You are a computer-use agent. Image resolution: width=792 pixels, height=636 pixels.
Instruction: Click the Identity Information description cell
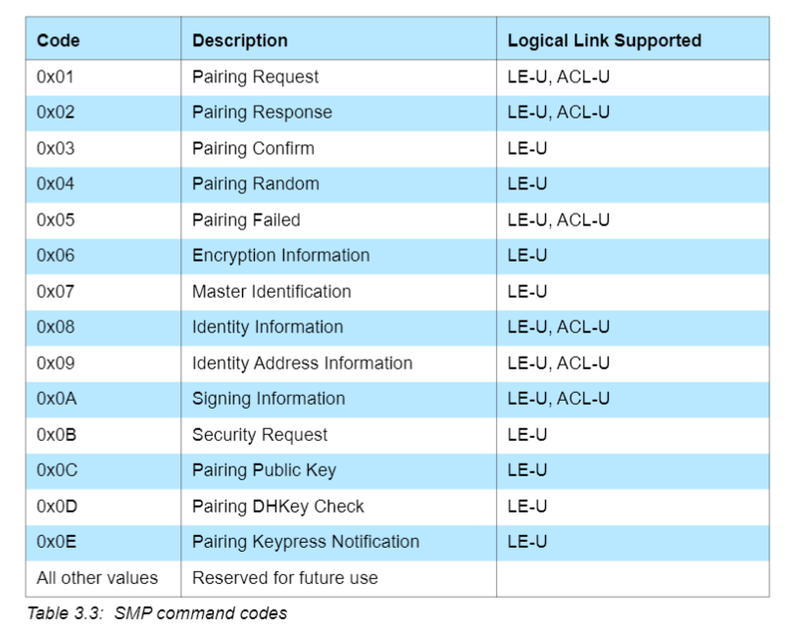268,327
